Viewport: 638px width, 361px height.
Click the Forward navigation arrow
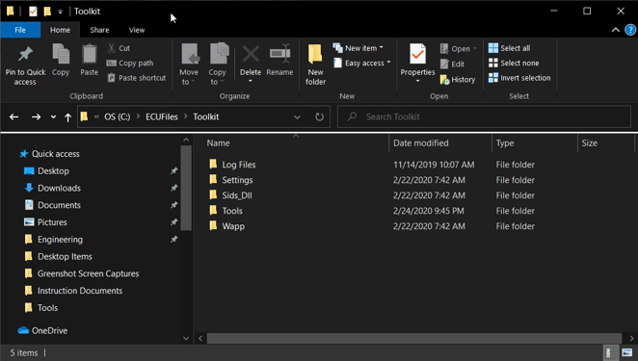37,117
